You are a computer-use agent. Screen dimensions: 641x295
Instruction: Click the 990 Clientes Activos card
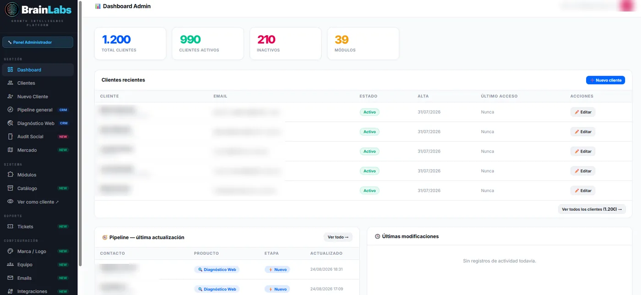click(x=208, y=44)
